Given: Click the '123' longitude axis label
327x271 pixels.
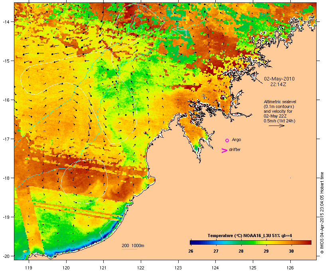Looking at the screenshot, I should [178, 268].
